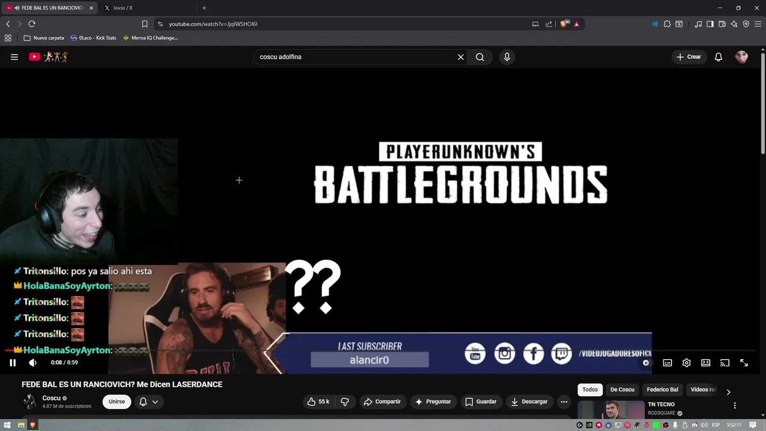Open the browser main hamburger menu
766x431 pixels.
coord(758,24)
